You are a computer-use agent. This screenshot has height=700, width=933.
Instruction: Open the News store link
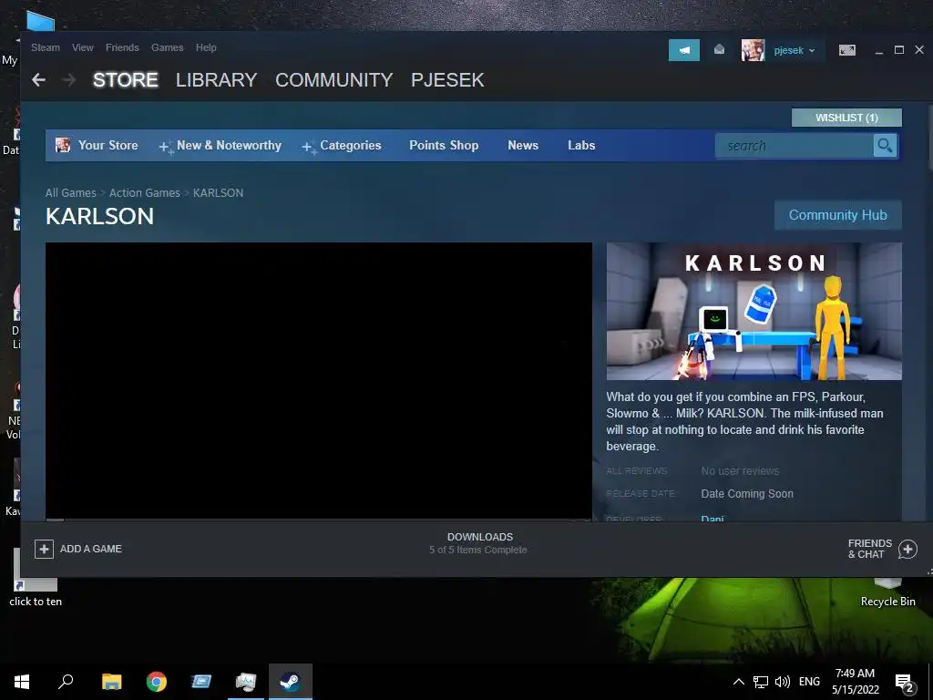coord(523,145)
